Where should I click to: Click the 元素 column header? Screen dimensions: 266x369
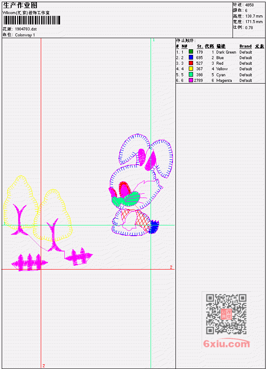tap(260, 46)
